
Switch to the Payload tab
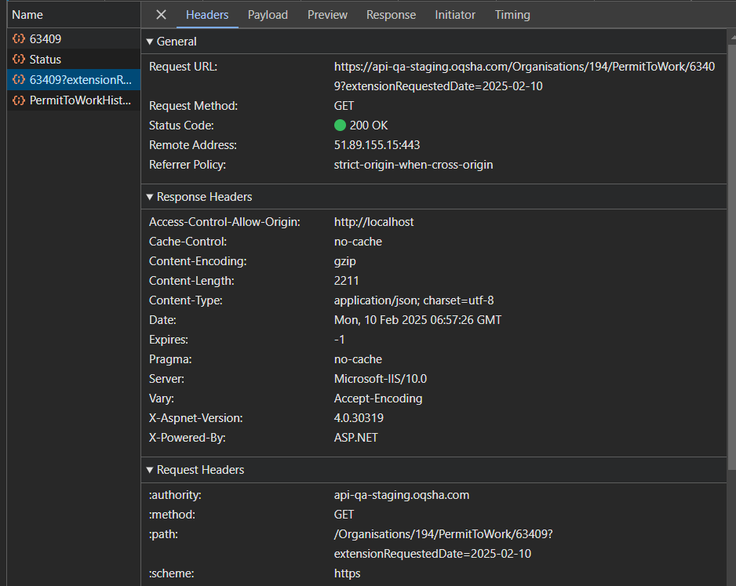[268, 15]
